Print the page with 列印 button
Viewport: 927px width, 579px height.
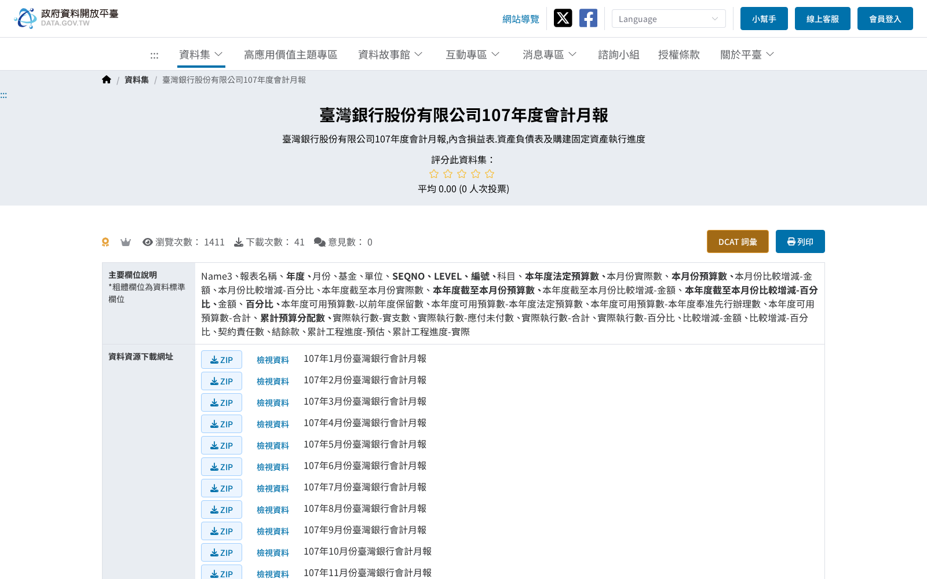click(800, 241)
